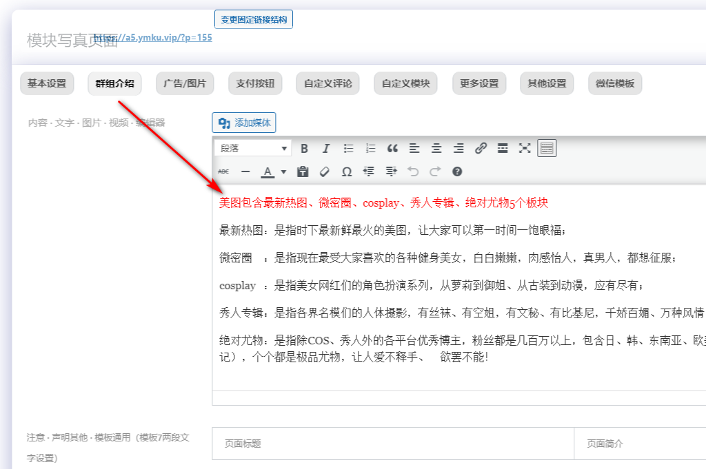The height and width of the screenshot is (469, 706).
Task: Switch to the 群组介绍 tab
Action: point(114,83)
